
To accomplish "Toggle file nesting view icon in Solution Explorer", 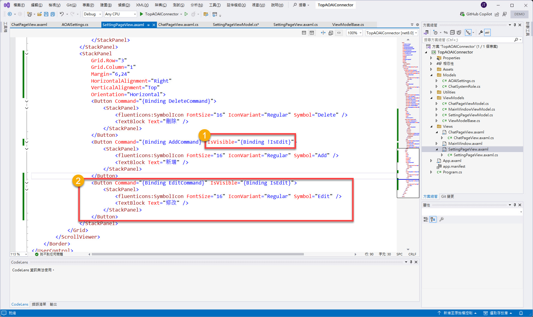I will (x=468, y=32).
